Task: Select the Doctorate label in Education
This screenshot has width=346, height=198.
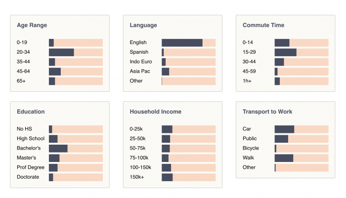Action: pos(28,177)
